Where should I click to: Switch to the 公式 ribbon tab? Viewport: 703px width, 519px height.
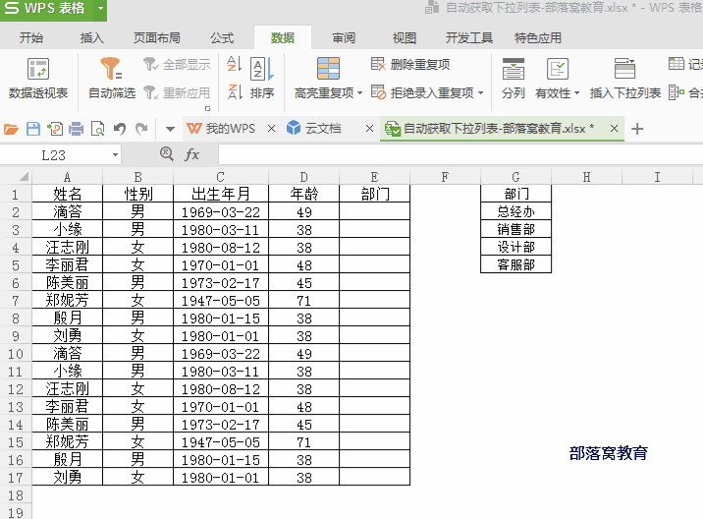[221, 38]
